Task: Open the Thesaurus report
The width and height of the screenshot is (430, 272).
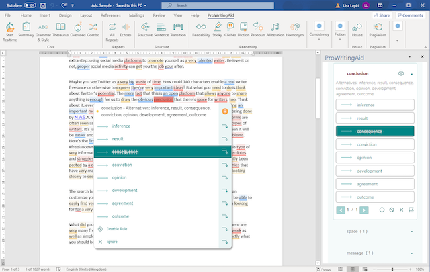Action: [60, 30]
